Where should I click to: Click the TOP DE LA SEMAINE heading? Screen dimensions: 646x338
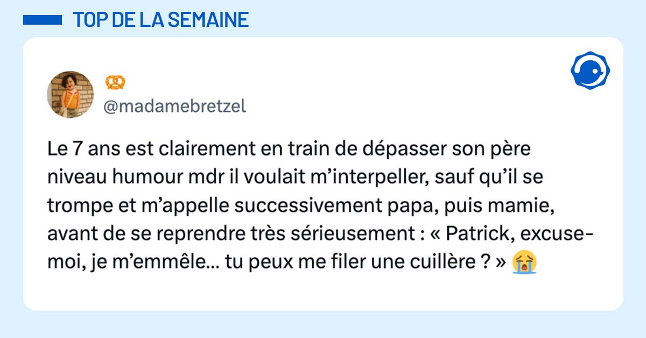160,20
